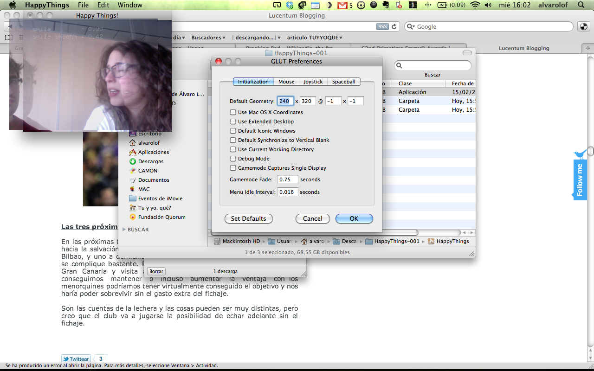594x371 pixels.
Task: Click the Gamemode Fade input field
Action: (288, 179)
